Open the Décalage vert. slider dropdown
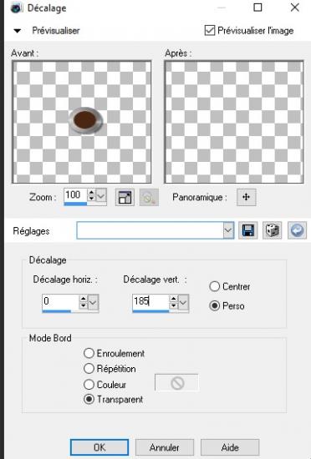This screenshot has width=311, height=459. click(x=183, y=302)
